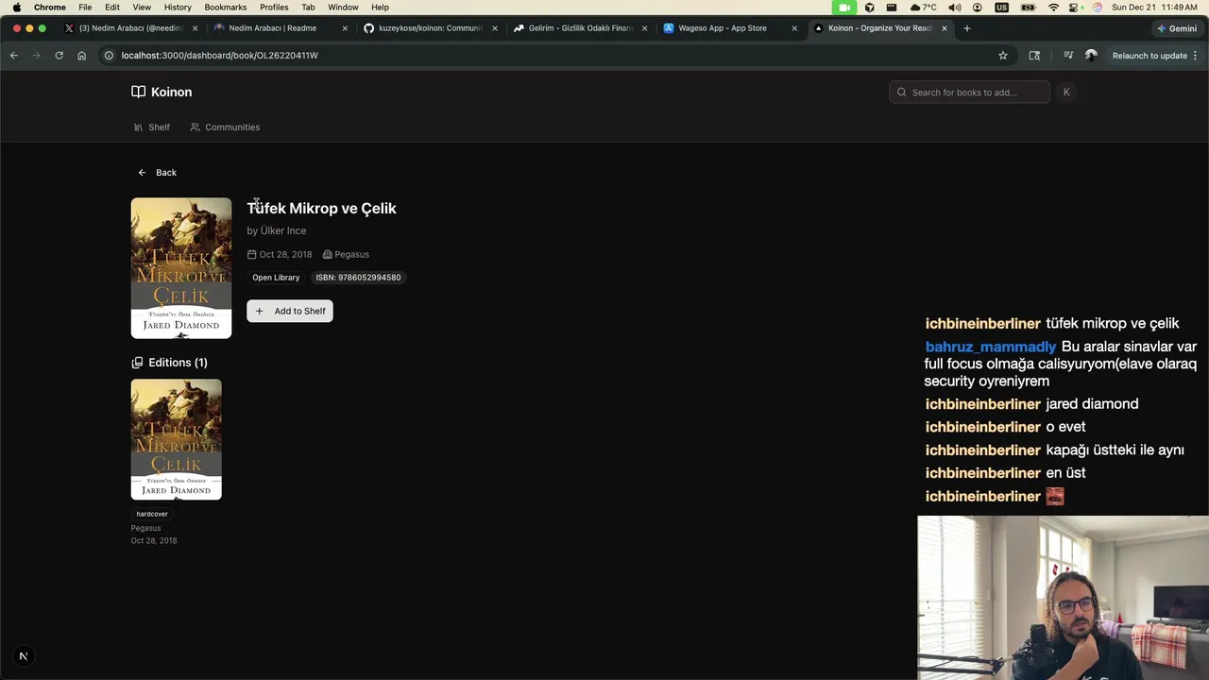Click the US input source icon
This screenshot has height=680, width=1209.
(x=1002, y=7)
